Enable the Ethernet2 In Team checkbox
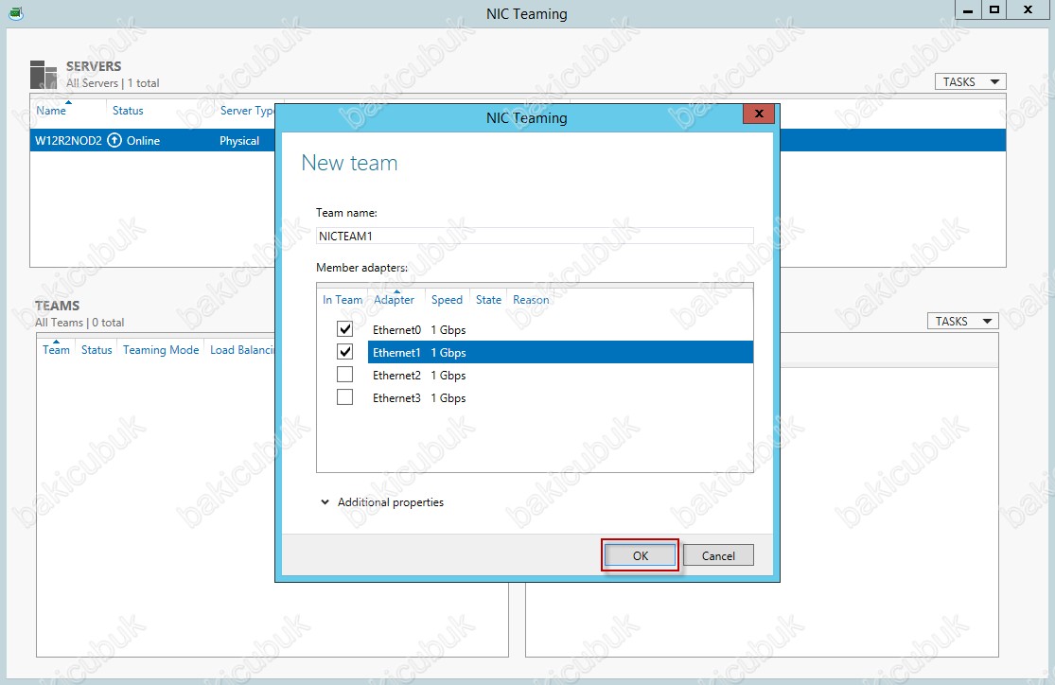Screen dimensions: 1055x685 344,374
